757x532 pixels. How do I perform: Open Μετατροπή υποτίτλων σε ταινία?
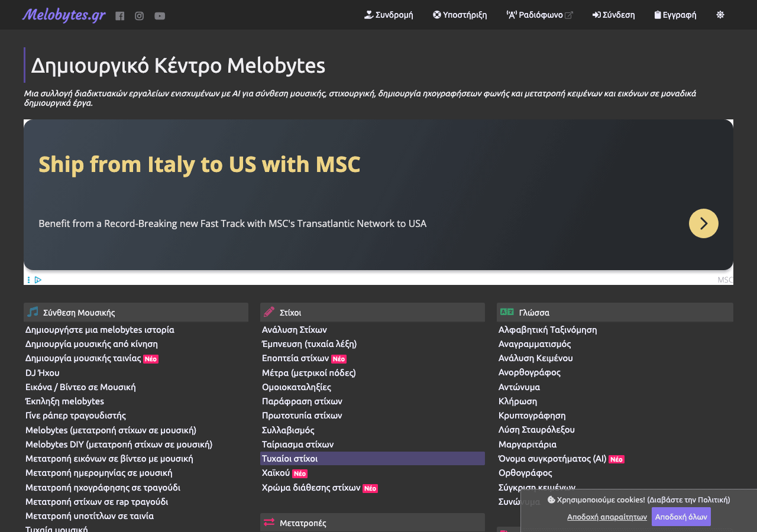tap(89, 515)
